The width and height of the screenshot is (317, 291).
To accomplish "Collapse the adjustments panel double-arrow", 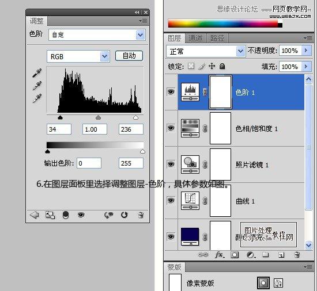I will (137, 12).
